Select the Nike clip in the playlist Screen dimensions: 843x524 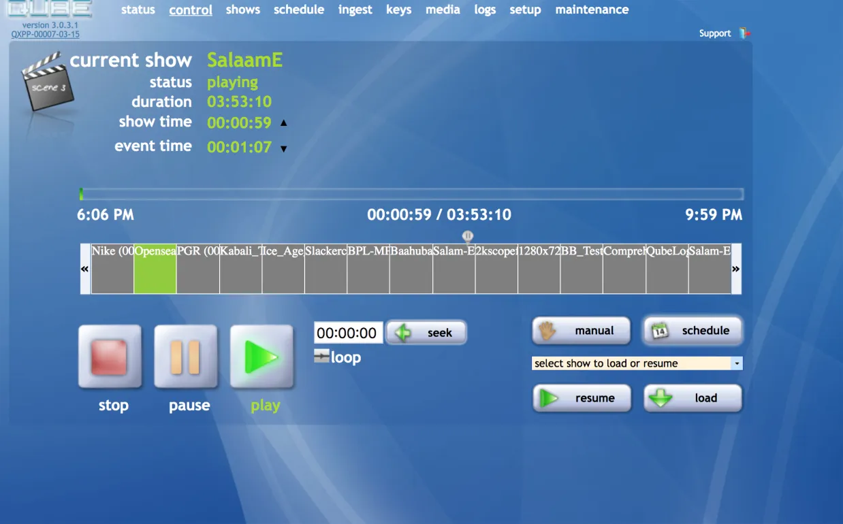(x=112, y=269)
